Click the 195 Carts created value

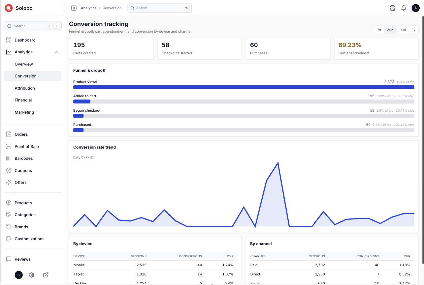(79, 45)
